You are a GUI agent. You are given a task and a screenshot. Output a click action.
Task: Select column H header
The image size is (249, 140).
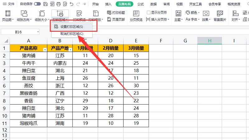pyautogui.click(x=209, y=41)
